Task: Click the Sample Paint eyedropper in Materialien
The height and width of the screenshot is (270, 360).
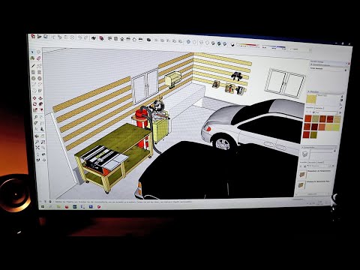Action: (x=341, y=108)
